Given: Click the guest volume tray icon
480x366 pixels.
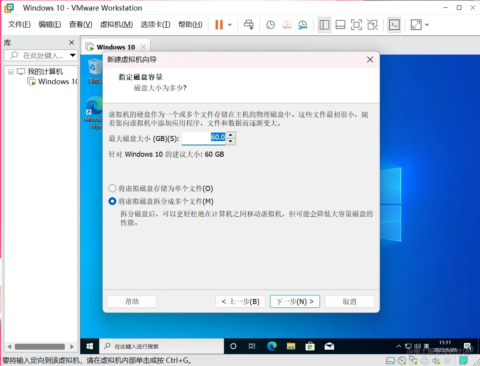Looking at the screenshot, I should click(x=417, y=346).
